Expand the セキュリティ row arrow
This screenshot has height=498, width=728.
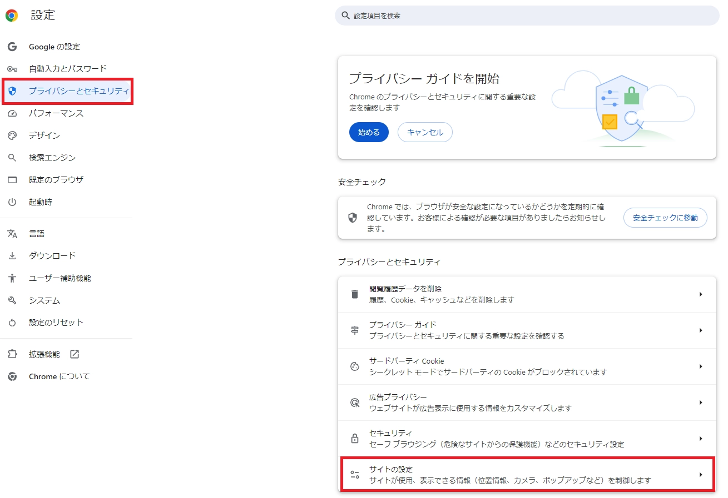click(701, 439)
